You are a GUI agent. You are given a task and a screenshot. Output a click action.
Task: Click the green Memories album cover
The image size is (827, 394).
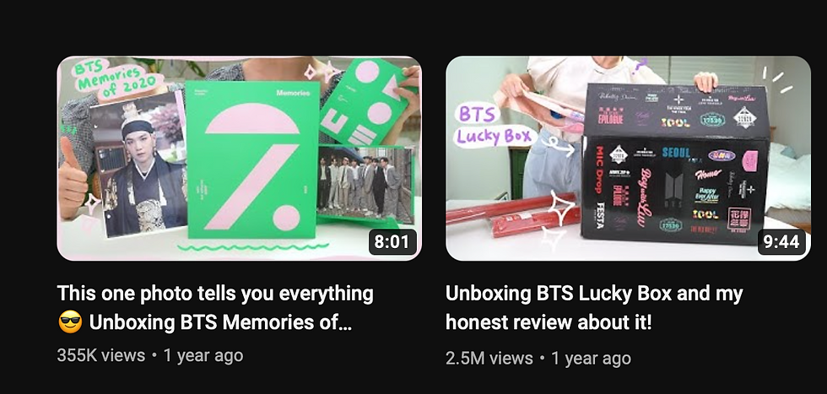coord(252,159)
